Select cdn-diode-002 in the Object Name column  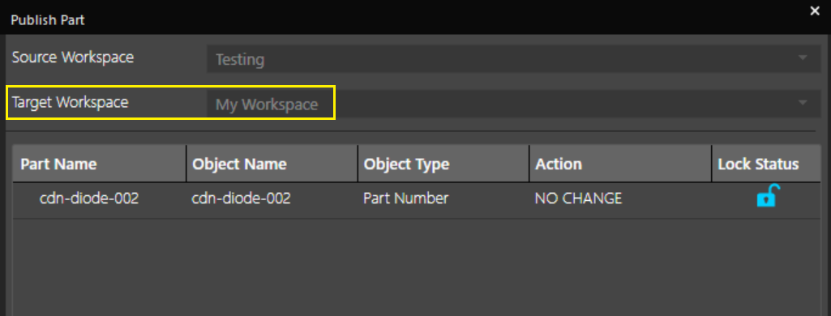click(x=241, y=199)
